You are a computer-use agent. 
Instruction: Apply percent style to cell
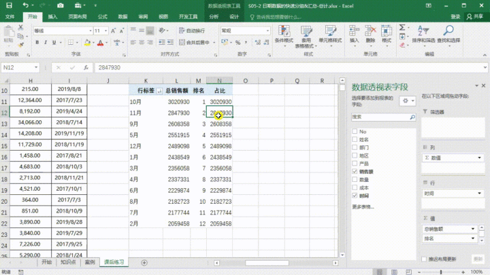(x=238, y=42)
